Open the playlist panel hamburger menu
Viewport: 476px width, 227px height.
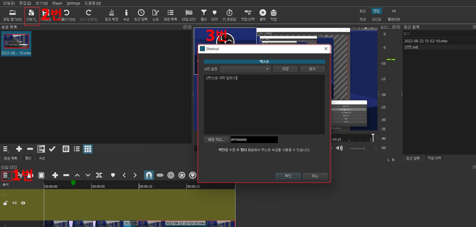click(x=6, y=149)
